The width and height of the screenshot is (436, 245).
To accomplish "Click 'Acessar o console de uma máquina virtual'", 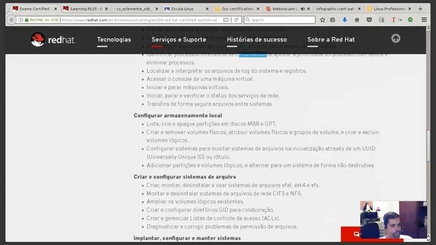I will (200, 79).
